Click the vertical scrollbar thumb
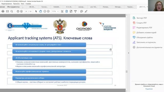Image resolution: width=164 pixels, height=92 pixels. pyautogui.click(x=127, y=72)
